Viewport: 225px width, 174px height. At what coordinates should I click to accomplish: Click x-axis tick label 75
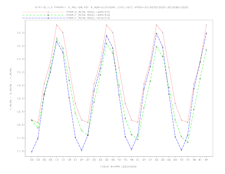click(x=188, y=160)
